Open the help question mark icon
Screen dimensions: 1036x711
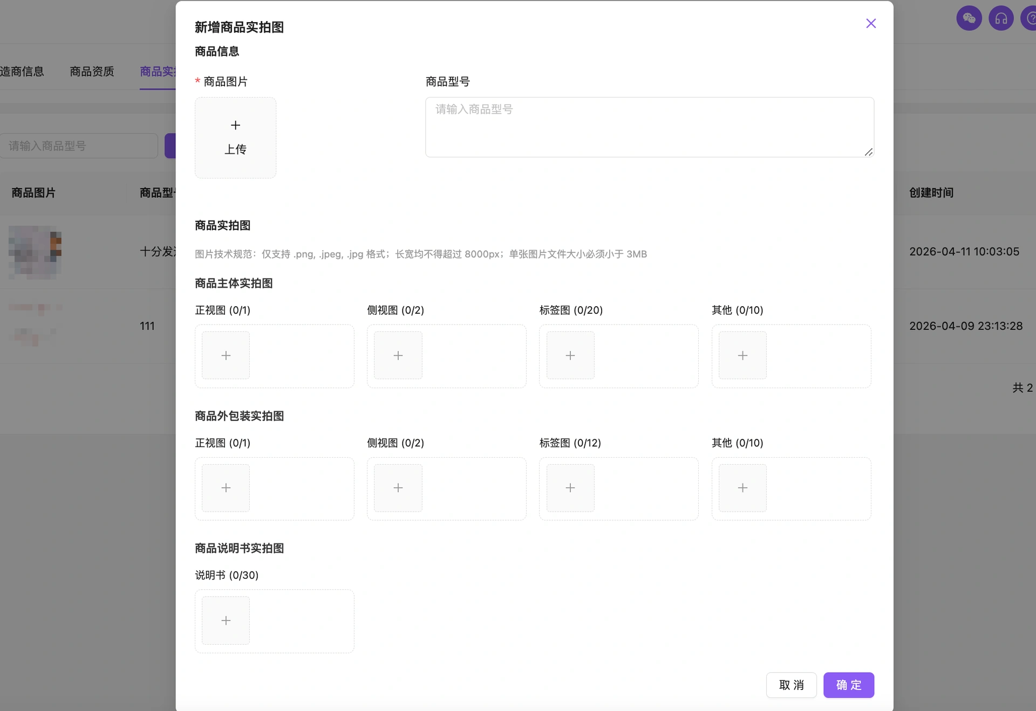[x=1030, y=18]
